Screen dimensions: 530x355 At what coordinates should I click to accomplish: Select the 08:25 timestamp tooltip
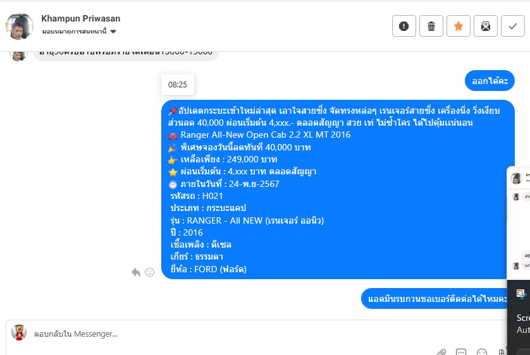coord(178,85)
